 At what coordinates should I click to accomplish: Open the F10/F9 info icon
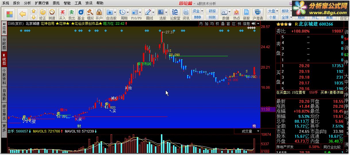pyautogui.click(x=135, y=12)
